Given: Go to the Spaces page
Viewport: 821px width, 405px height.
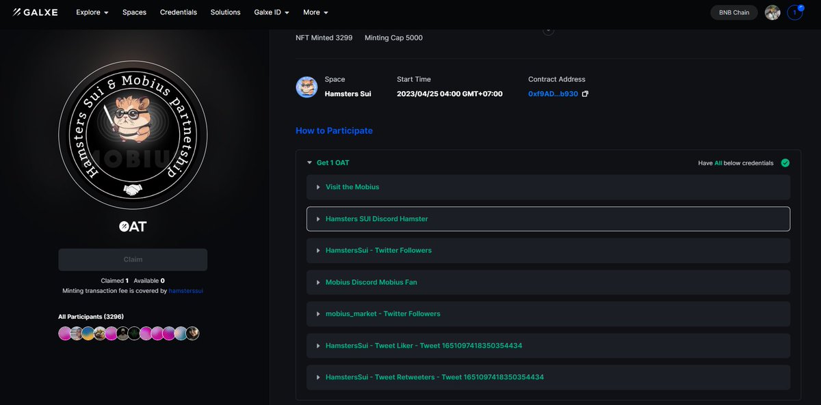Looking at the screenshot, I should click(134, 12).
